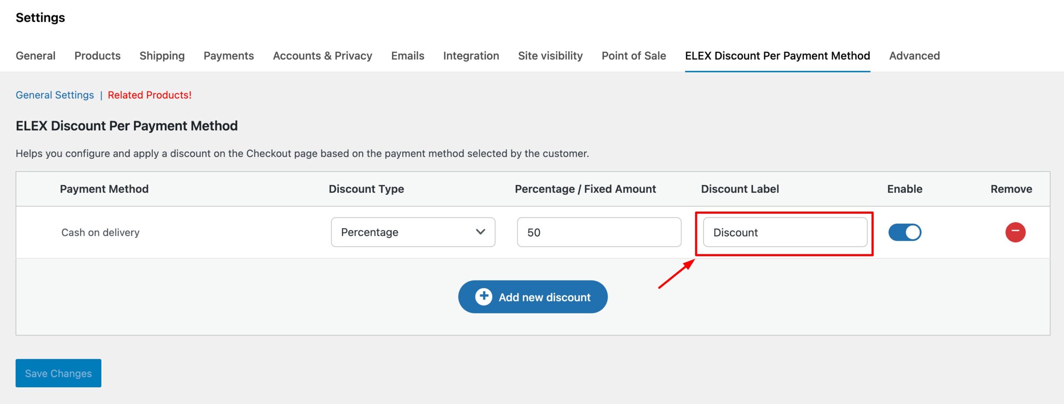The width and height of the screenshot is (1064, 404).
Task: Click the Percentage dropdown chevron arrow
Action: tap(480, 232)
